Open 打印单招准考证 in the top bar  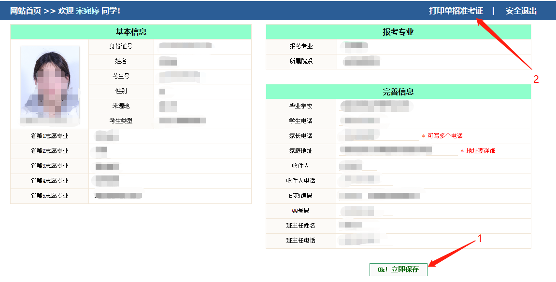pyautogui.click(x=456, y=11)
